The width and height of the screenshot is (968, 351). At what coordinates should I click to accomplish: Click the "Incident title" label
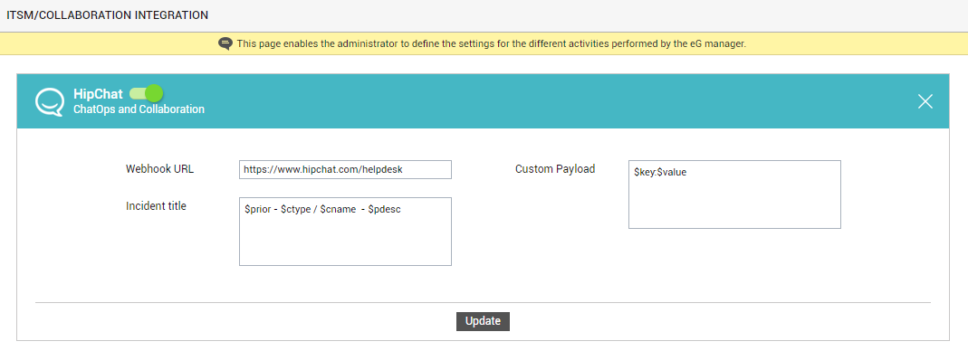pyautogui.click(x=156, y=206)
